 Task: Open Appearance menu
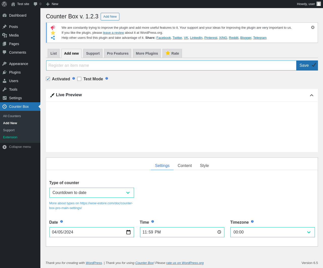point(20,64)
